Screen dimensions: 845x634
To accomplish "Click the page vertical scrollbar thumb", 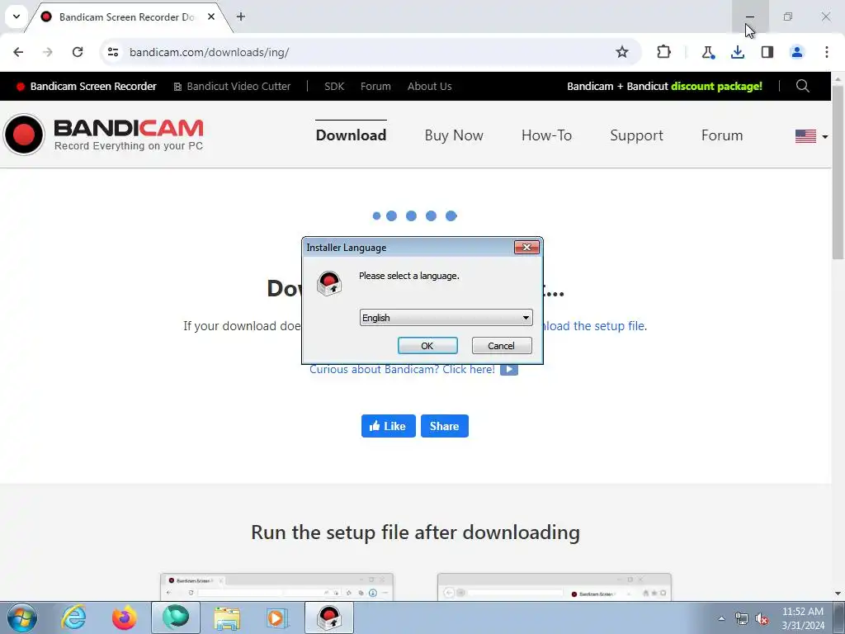I will point(838,173).
